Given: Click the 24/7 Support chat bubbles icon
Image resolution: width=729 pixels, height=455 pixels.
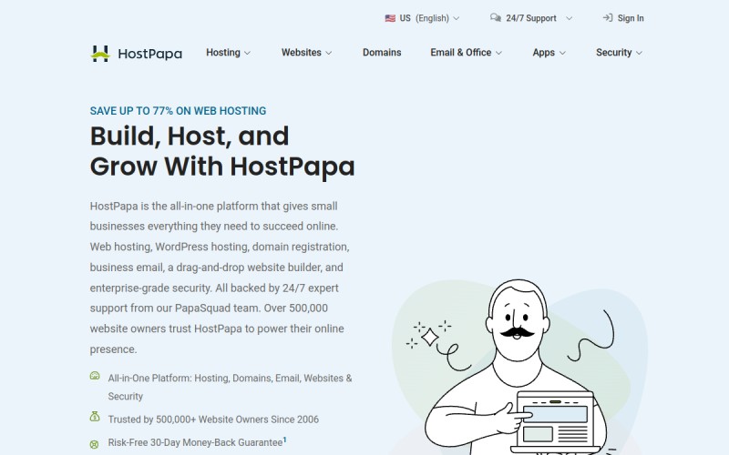Looking at the screenshot, I should (x=496, y=17).
